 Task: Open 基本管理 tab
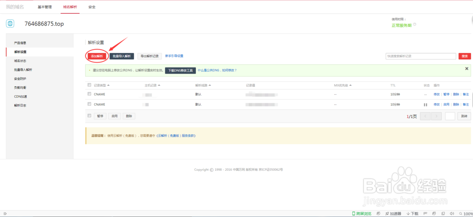pos(44,7)
